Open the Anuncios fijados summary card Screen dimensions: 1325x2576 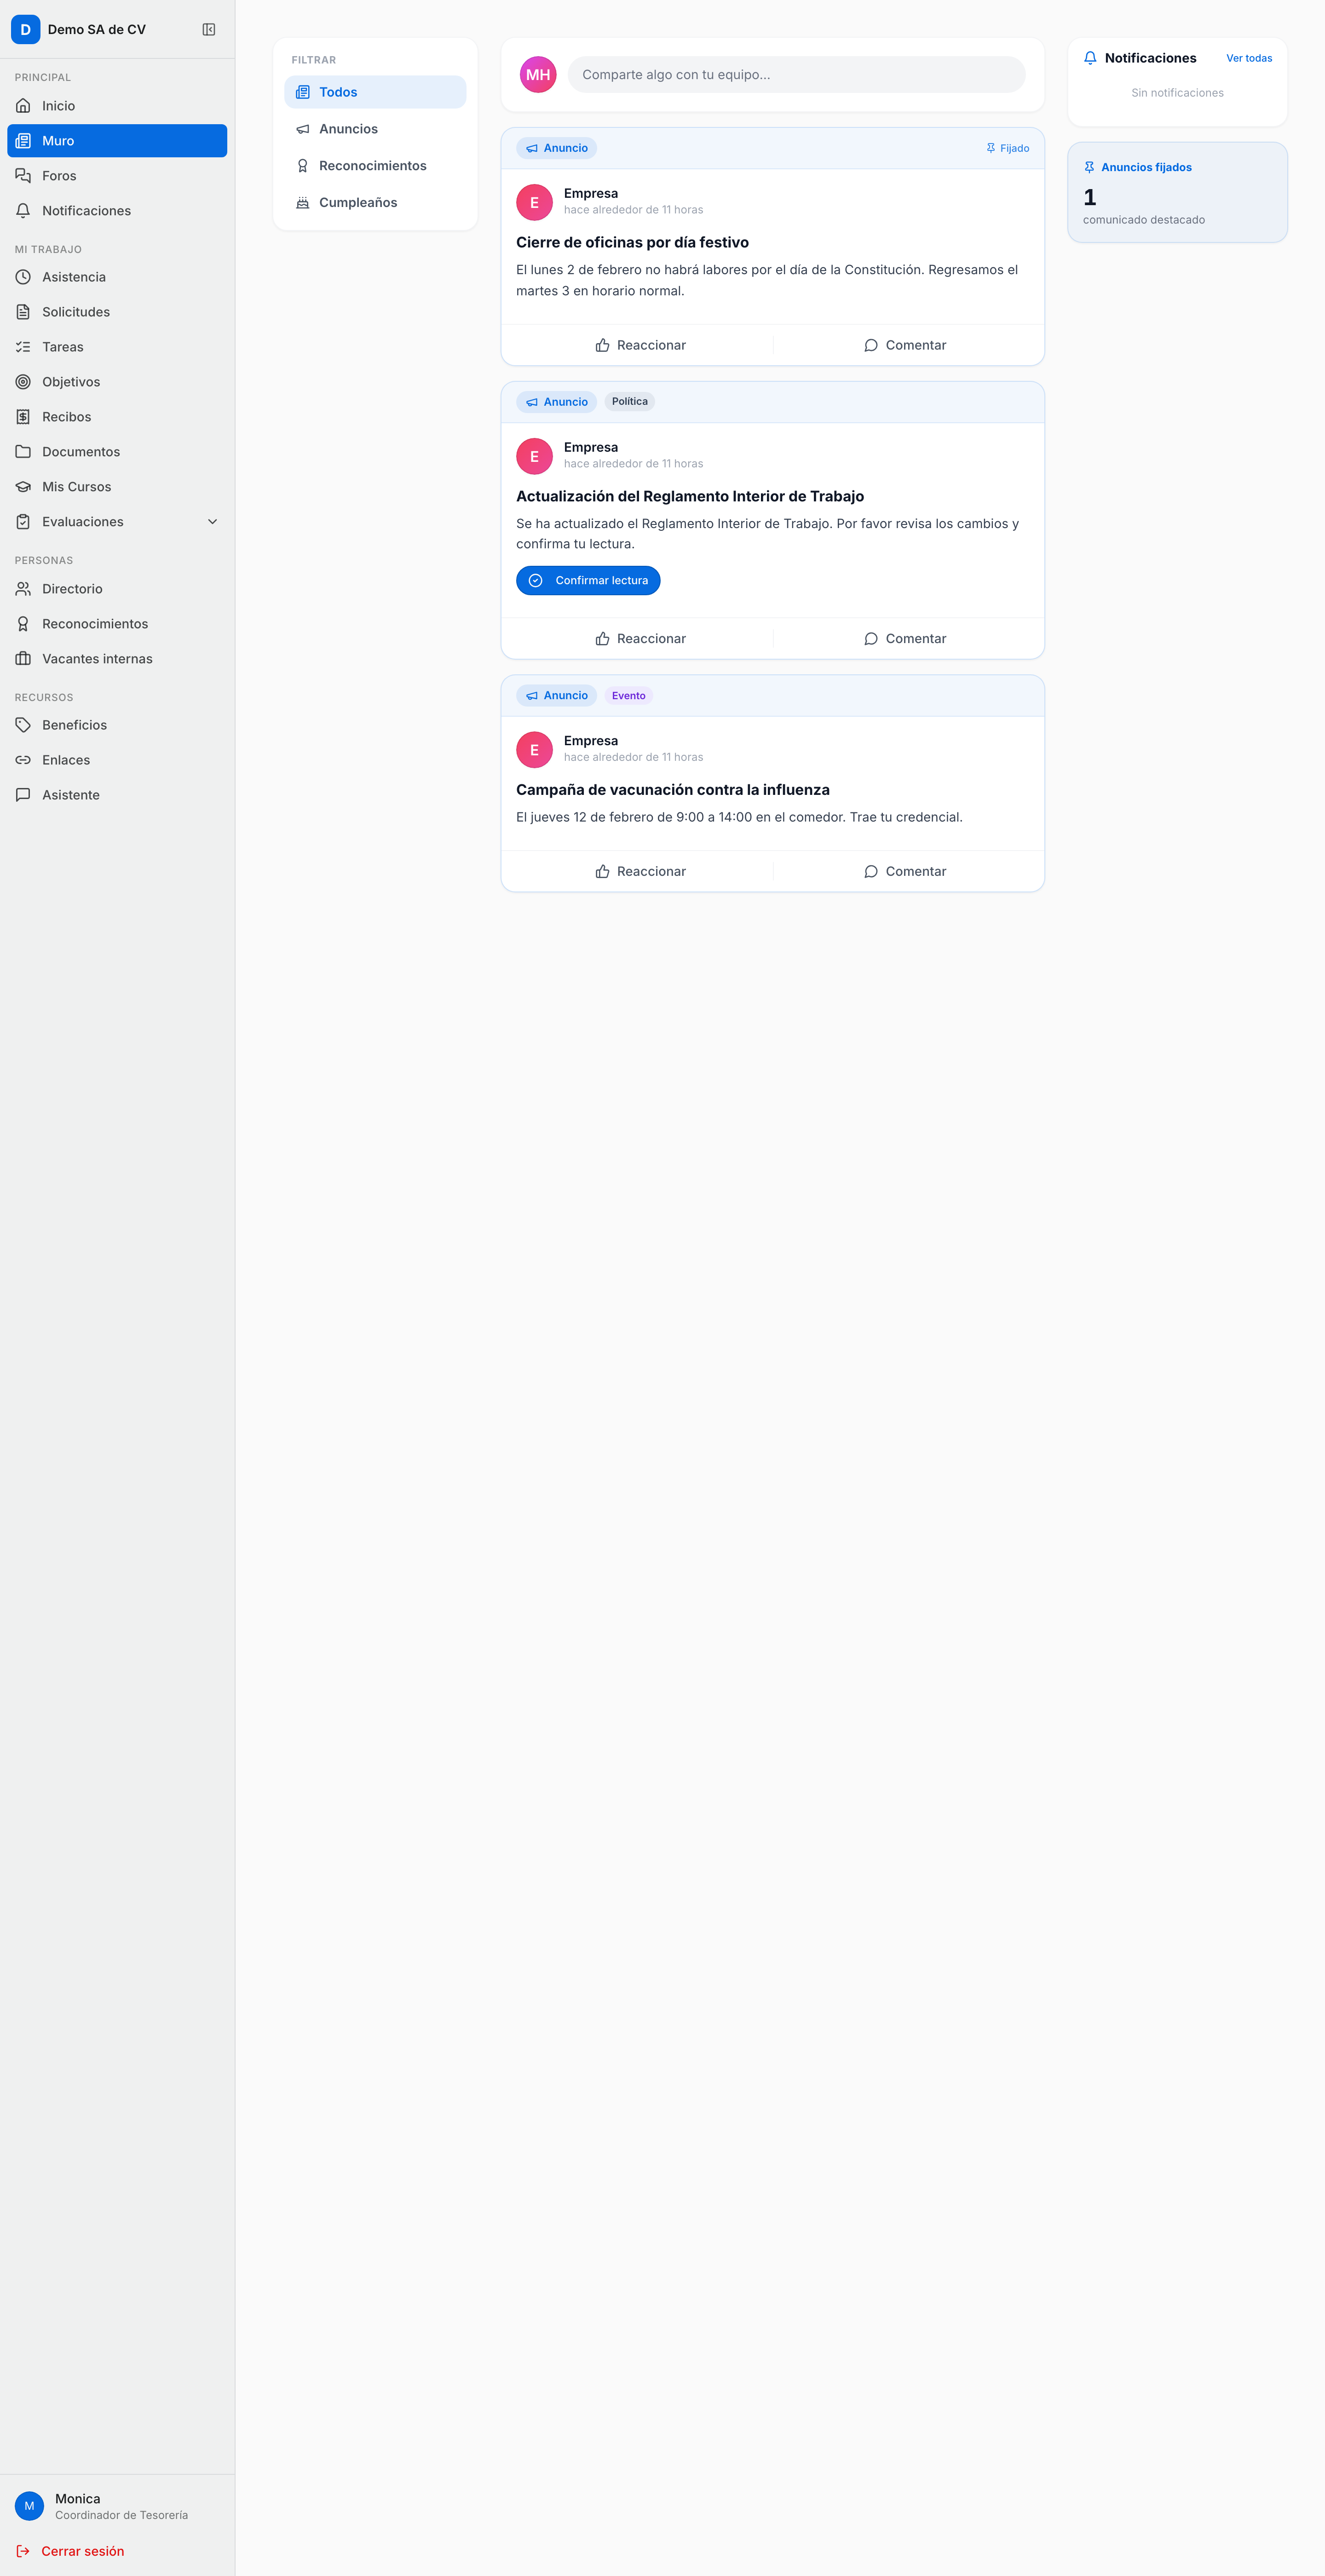point(1177,192)
